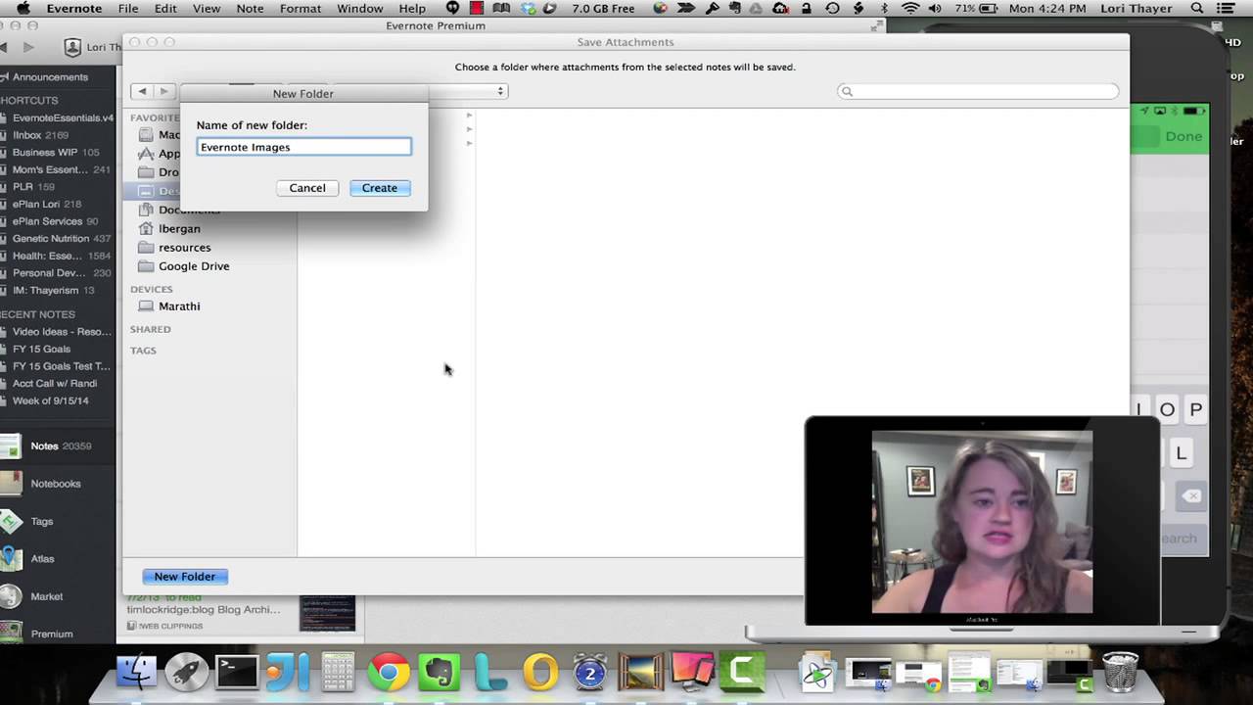Open battery status 71% in menu bar

(x=974, y=8)
